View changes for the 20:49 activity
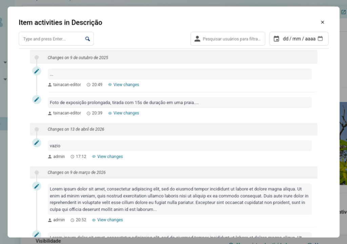The height and width of the screenshot is (244, 347). [x=126, y=85]
